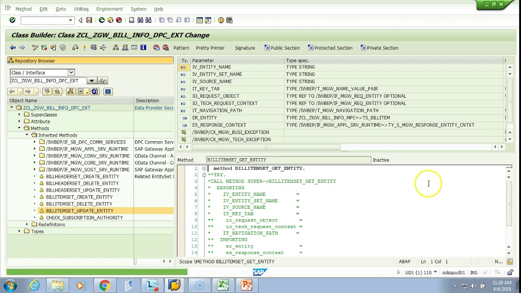Open the Excel icon in the taskbar

223,286
